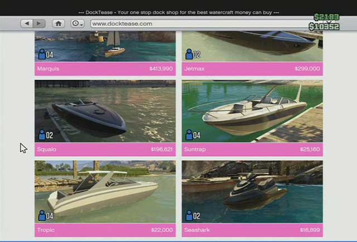This screenshot has height=242, width=357.
Task: Click the Squalo name label
Action: coord(47,150)
